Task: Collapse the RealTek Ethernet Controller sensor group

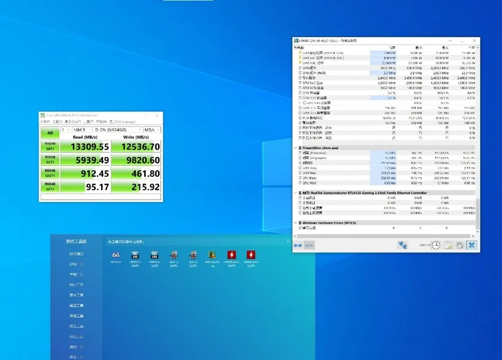Action: pos(296,193)
